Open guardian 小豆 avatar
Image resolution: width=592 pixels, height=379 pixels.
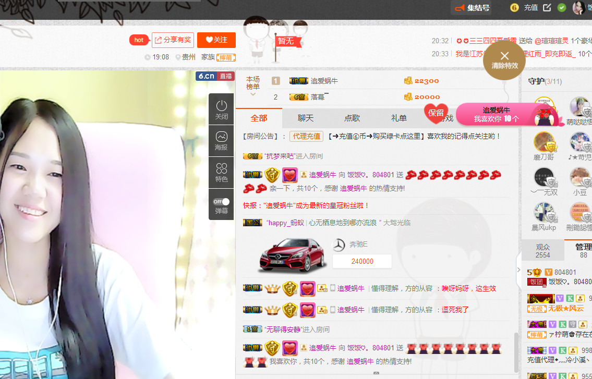(x=580, y=178)
